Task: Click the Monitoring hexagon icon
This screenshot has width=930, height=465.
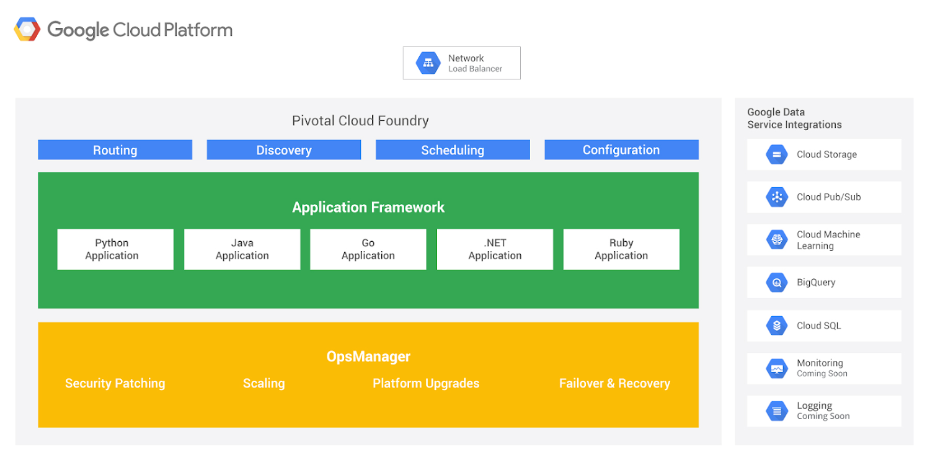Action: point(776,368)
